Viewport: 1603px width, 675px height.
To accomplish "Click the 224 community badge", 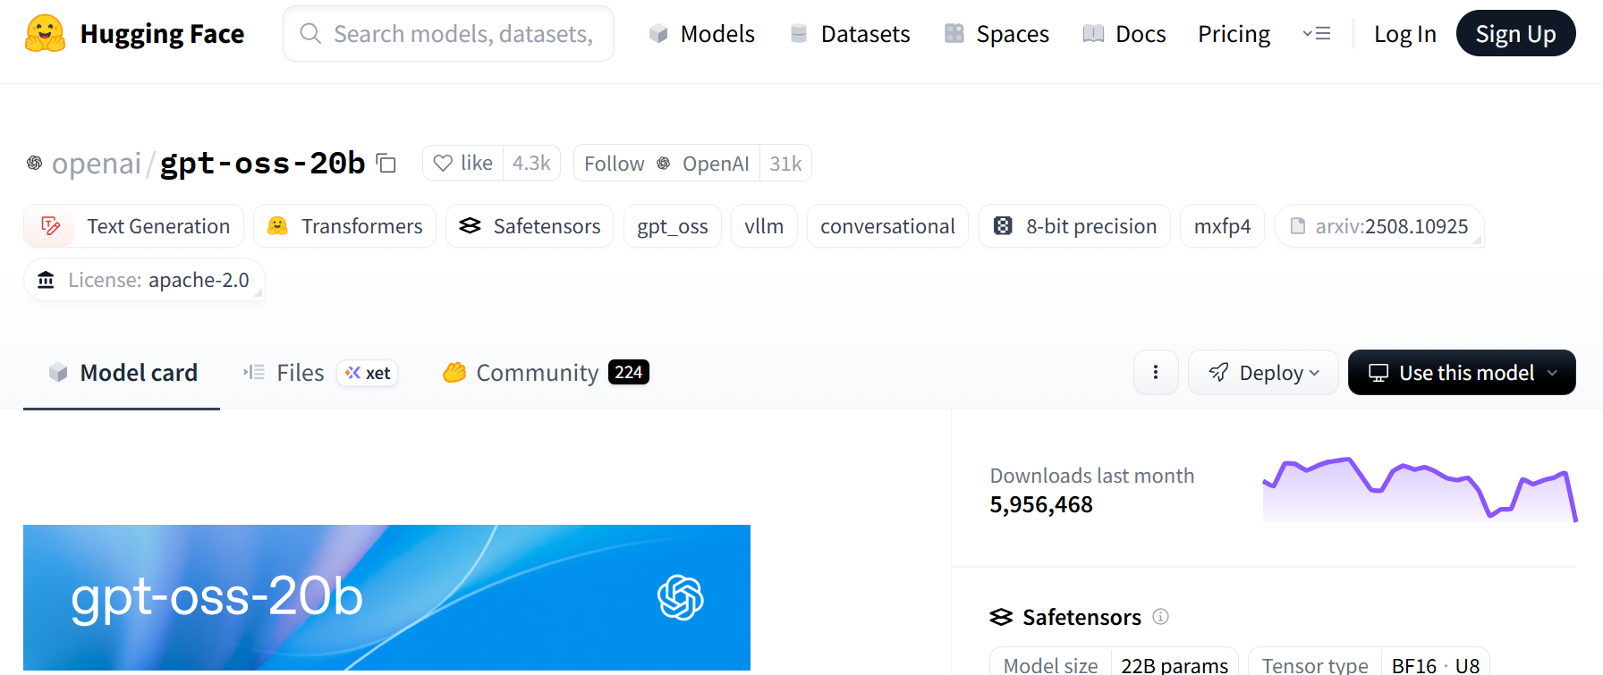I will [629, 372].
